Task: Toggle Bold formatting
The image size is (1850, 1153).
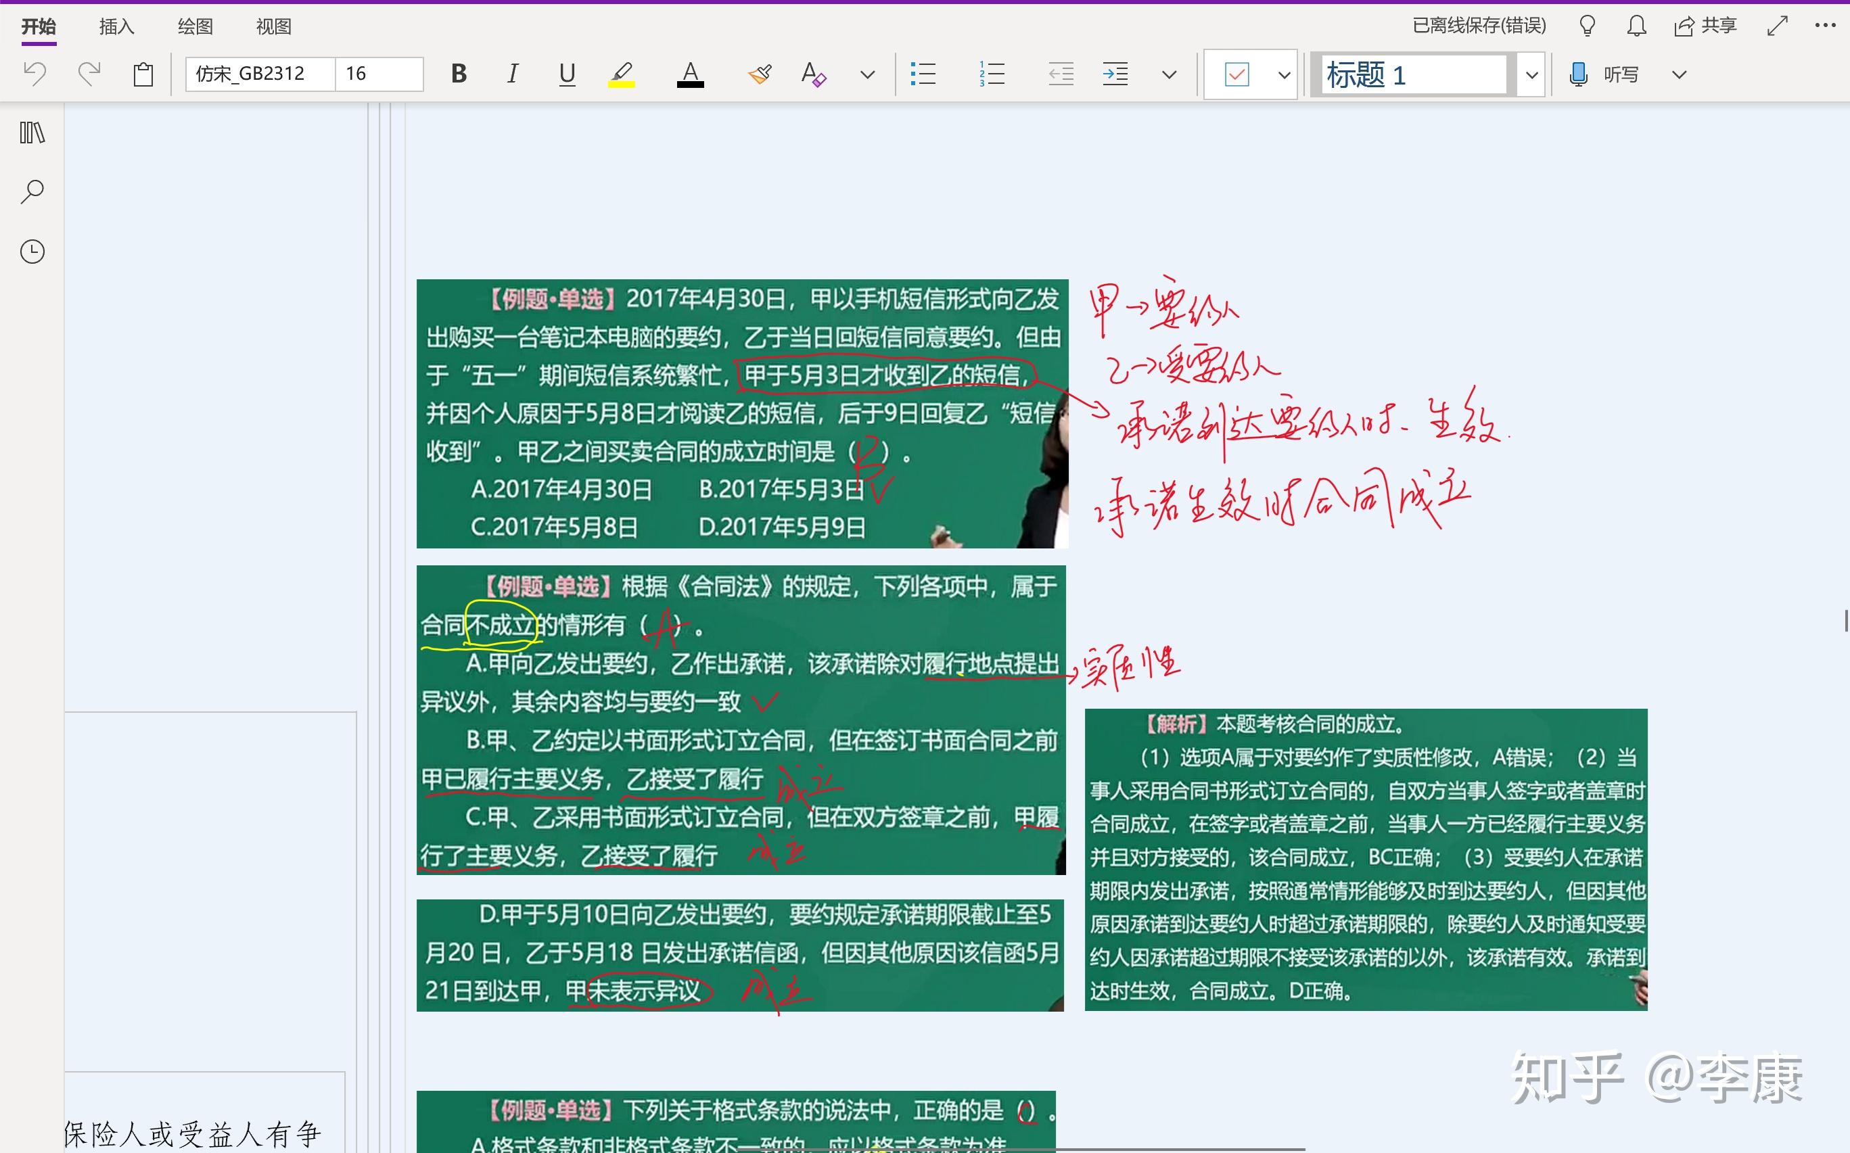Action: tap(459, 74)
